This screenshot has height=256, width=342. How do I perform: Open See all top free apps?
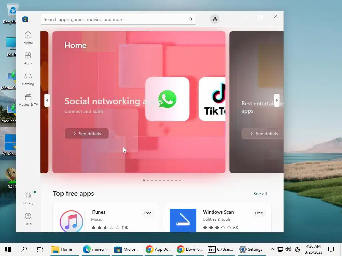(x=260, y=194)
